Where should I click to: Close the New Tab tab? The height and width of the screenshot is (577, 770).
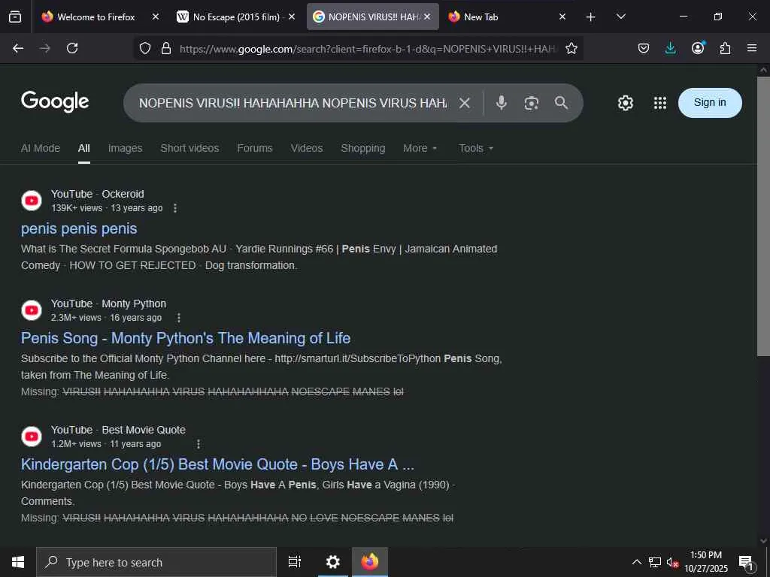pyautogui.click(x=562, y=17)
